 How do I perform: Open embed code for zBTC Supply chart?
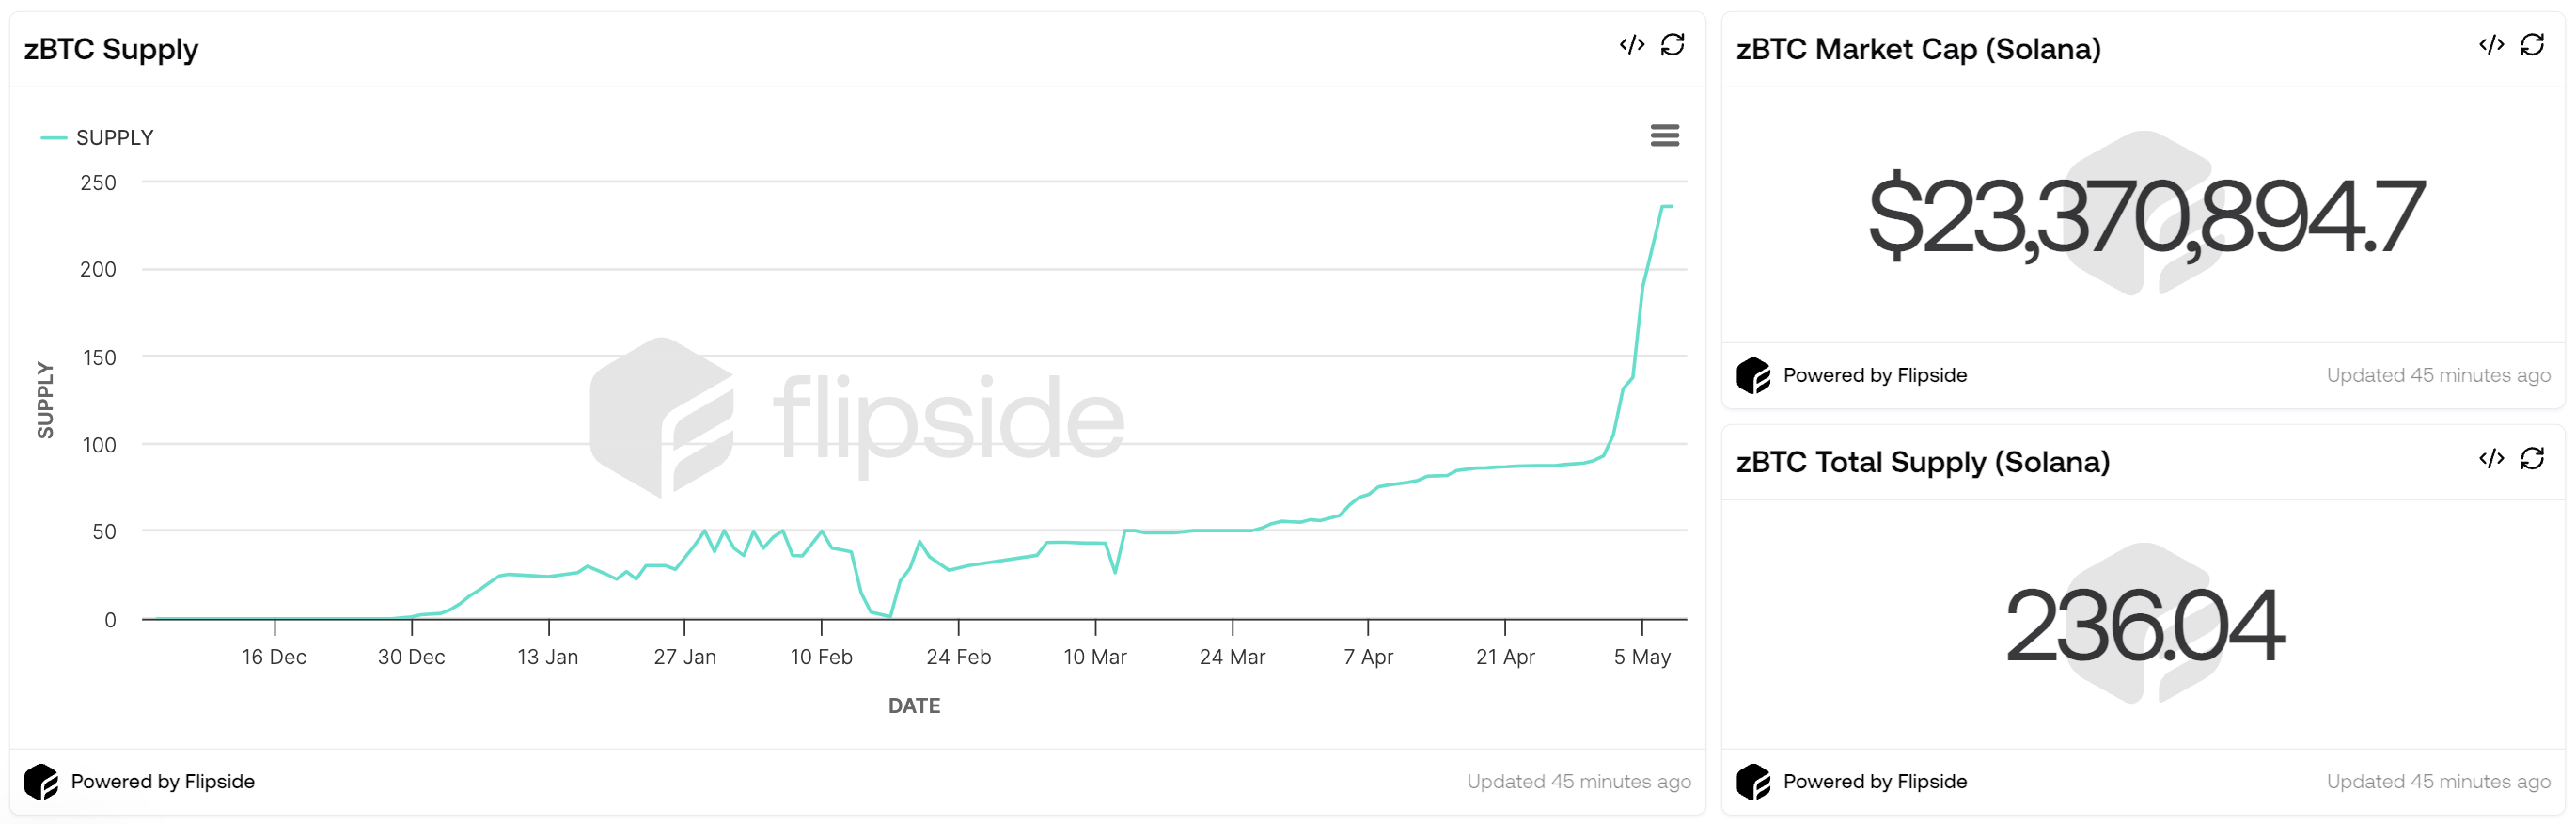click(x=1631, y=45)
